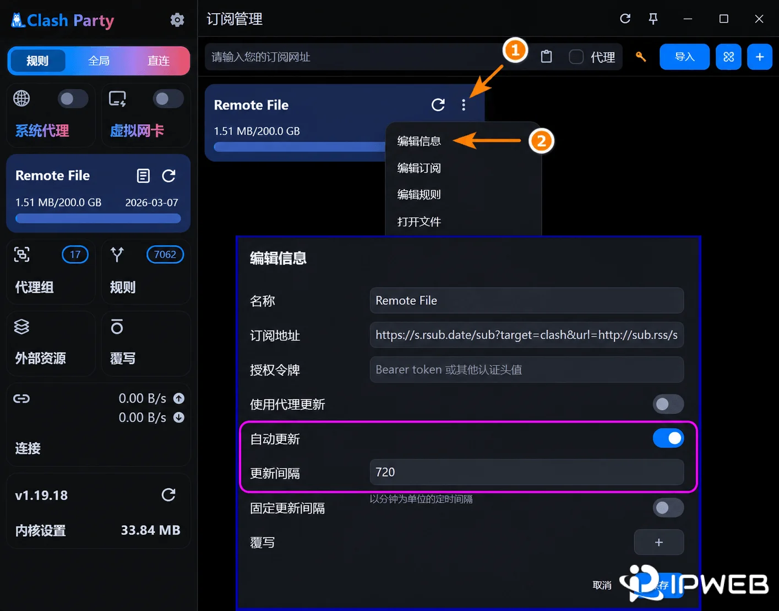Select 打开文件 from the context menu
Viewport: 779px width, 611px height.
pyautogui.click(x=419, y=222)
